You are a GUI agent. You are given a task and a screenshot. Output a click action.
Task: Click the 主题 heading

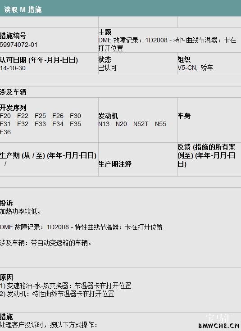pyautogui.click(x=105, y=32)
